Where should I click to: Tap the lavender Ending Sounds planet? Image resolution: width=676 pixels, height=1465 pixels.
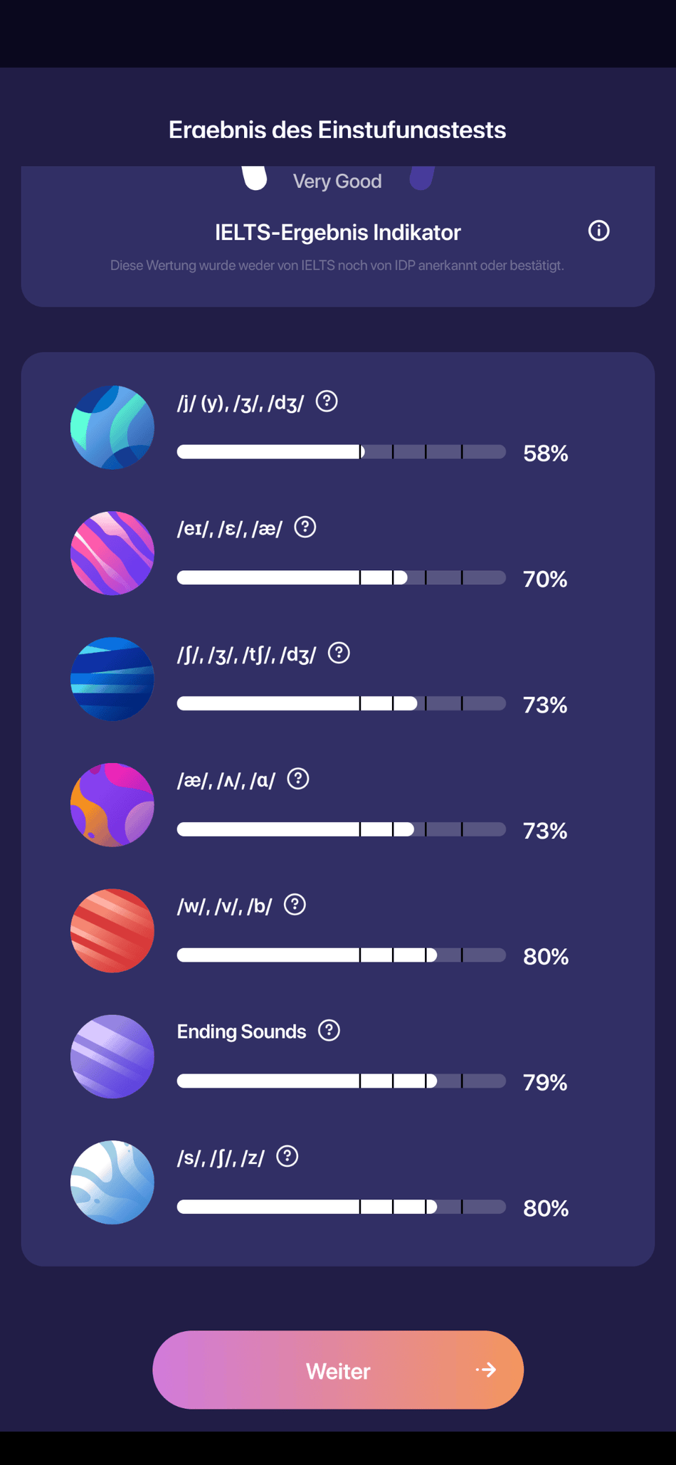(x=112, y=1056)
